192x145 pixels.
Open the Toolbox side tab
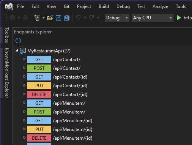tap(6, 35)
